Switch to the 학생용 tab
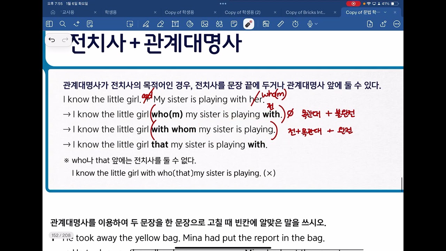Image resolution: width=446 pixels, height=251 pixels. pyautogui.click(x=111, y=12)
